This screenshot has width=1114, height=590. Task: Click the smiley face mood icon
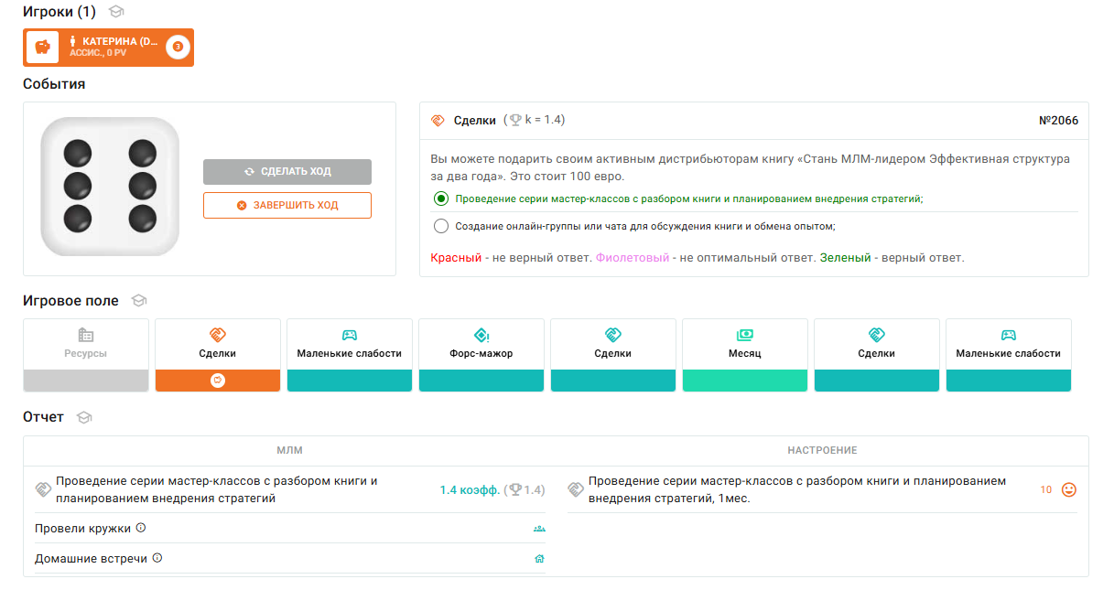pyautogui.click(x=1068, y=489)
